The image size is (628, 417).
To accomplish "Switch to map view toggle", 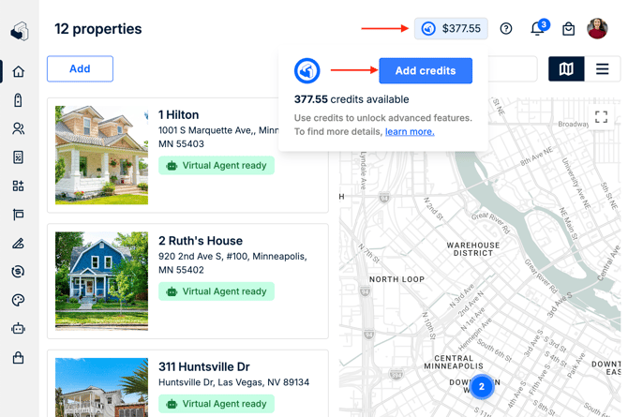I will 566,69.
